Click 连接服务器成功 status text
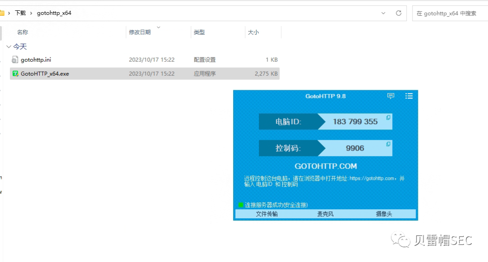The width and height of the screenshot is (488, 262). tap(276, 205)
